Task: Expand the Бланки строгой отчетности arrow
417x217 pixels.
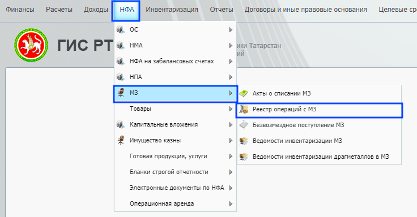Action: pyautogui.click(x=231, y=172)
